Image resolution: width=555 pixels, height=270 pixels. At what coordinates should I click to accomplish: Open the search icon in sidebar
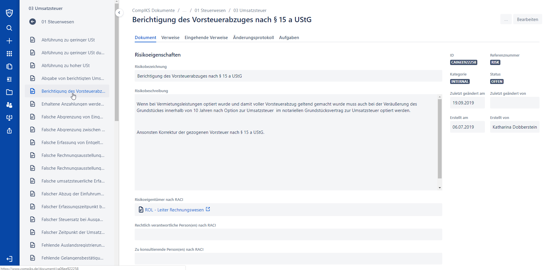click(x=9, y=28)
